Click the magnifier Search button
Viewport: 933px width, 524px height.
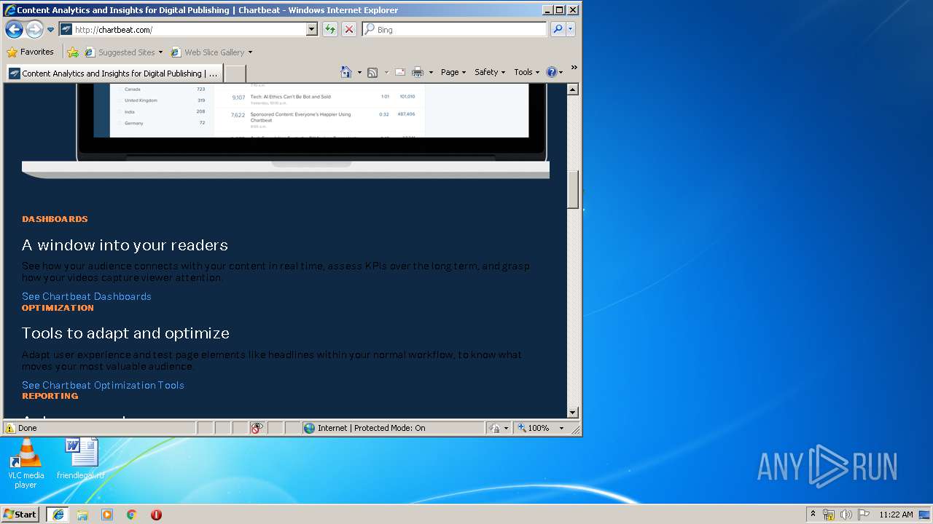tap(558, 30)
